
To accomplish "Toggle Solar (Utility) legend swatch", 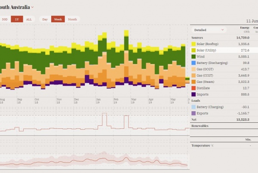I will point(194,50).
